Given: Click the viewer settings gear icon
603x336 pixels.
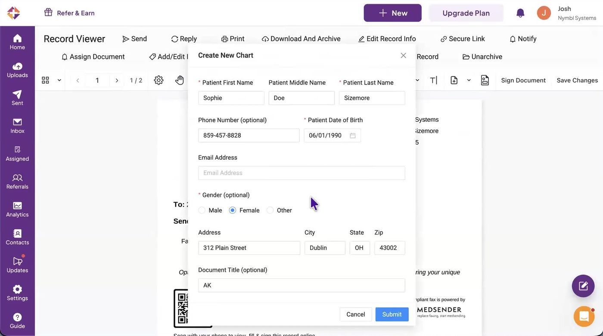Looking at the screenshot, I should [x=159, y=80].
